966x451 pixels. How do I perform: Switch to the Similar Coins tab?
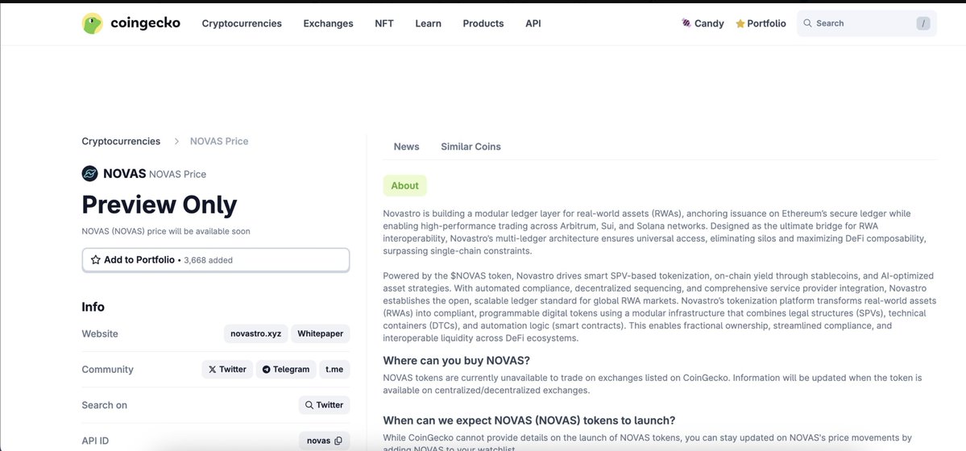click(x=471, y=147)
